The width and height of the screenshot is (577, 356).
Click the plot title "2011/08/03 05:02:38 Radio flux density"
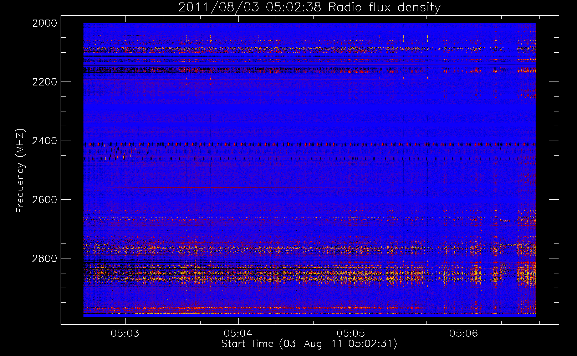[x=309, y=7]
